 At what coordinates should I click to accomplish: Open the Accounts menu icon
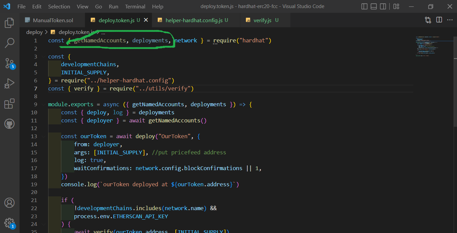click(9, 203)
